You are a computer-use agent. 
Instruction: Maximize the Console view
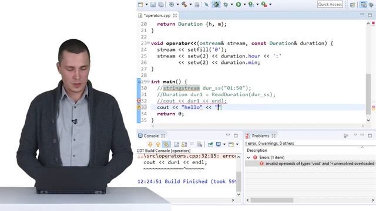pos(236,135)
